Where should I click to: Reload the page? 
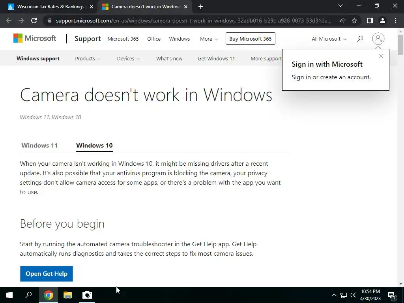(34, 21)
